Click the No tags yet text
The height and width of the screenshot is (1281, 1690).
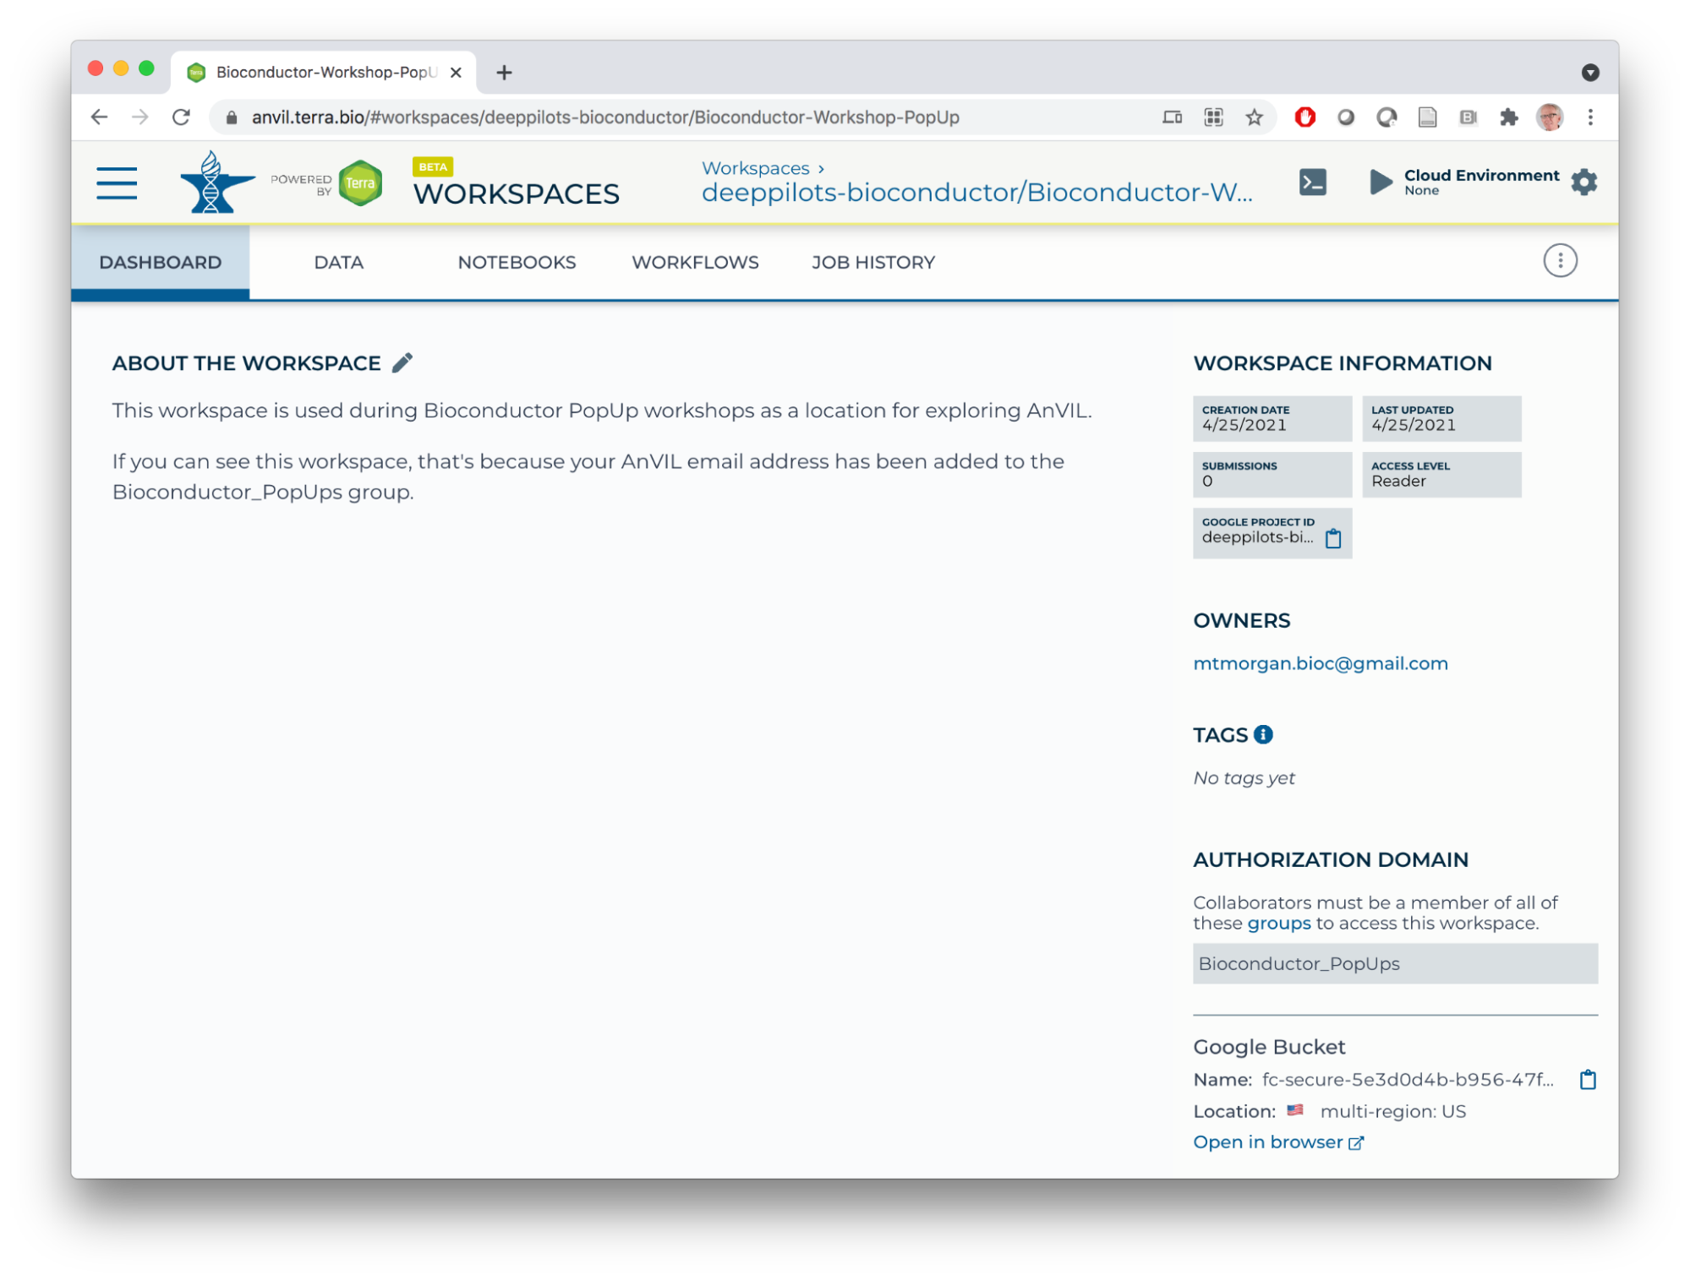click(x=1244, y=778)
